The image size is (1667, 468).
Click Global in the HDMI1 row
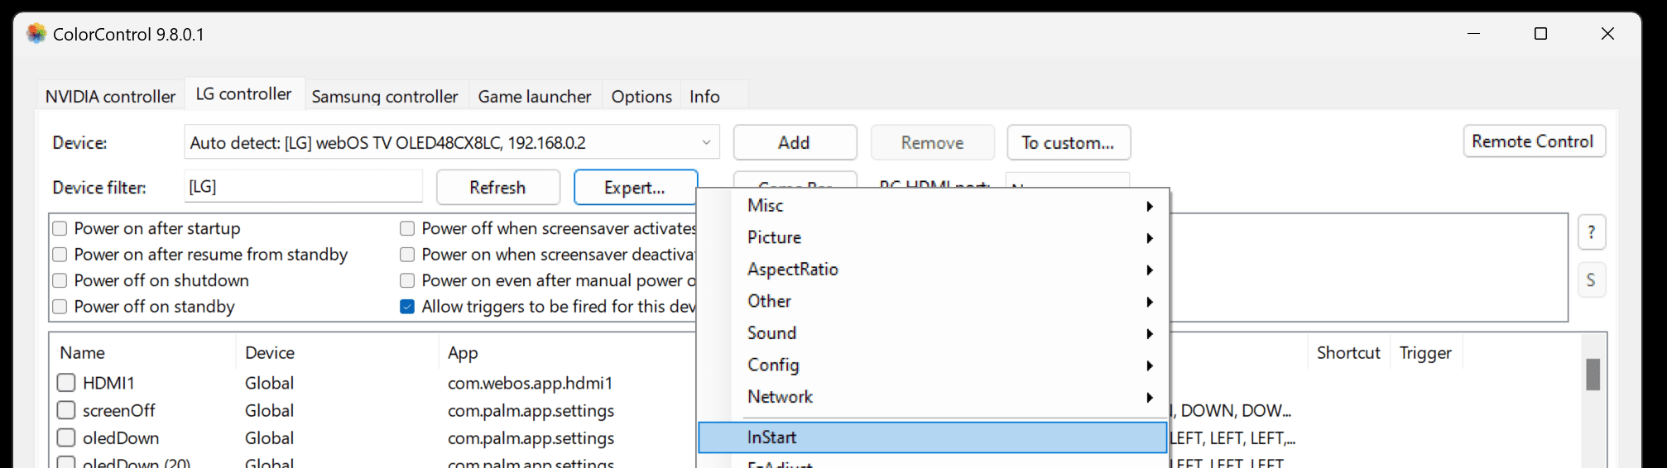click(269, 383)
